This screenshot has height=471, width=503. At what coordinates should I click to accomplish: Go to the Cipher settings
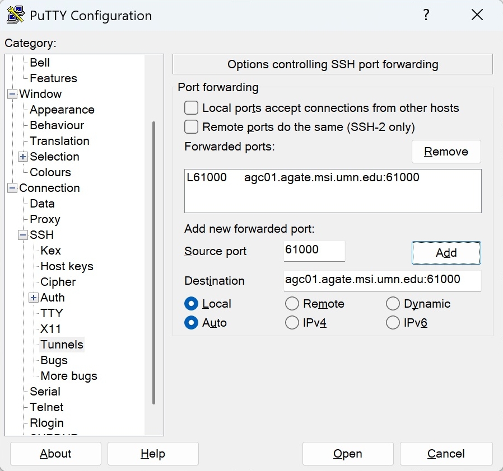coord(58,282)
